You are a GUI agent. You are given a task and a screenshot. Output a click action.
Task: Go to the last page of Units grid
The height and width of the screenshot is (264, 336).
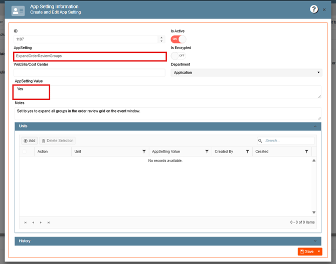pos(49,222)
